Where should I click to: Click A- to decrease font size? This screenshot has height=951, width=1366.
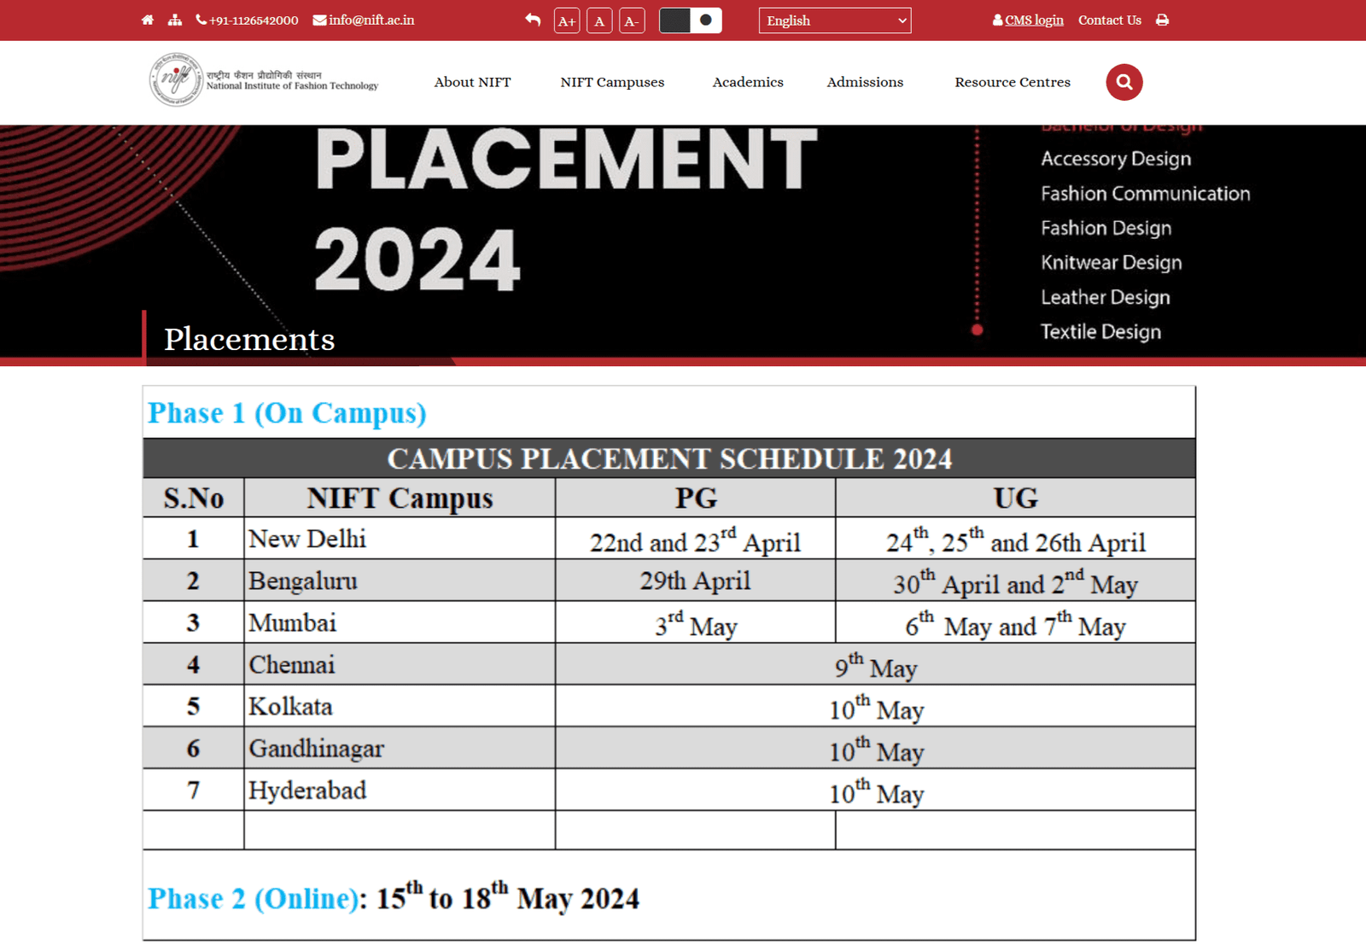click(631, 20)
